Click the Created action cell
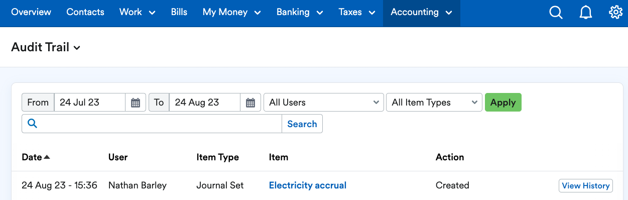This screenshot has width=628, height=200. [x=452, y=185]
